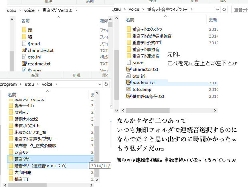Select the 蒼音タヤ folder icon
The image size is (248, 187).
(x=11, y=159)
